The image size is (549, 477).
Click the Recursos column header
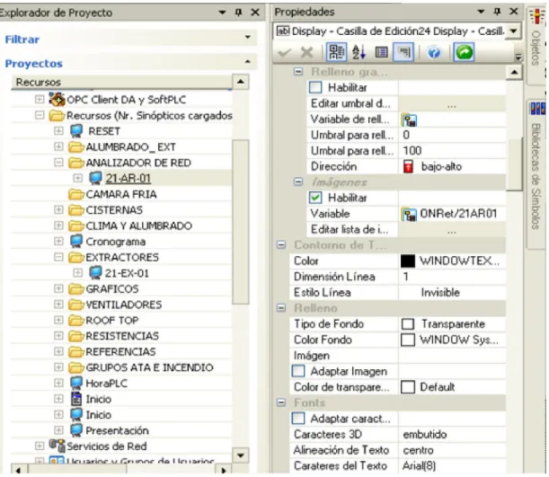click(x=121, y=83)
